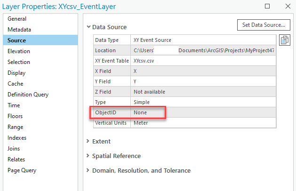Image resolution: width=296 pixels, height=191 pixels.
Task: Select the Elevation tab
Action: [19, 51]
